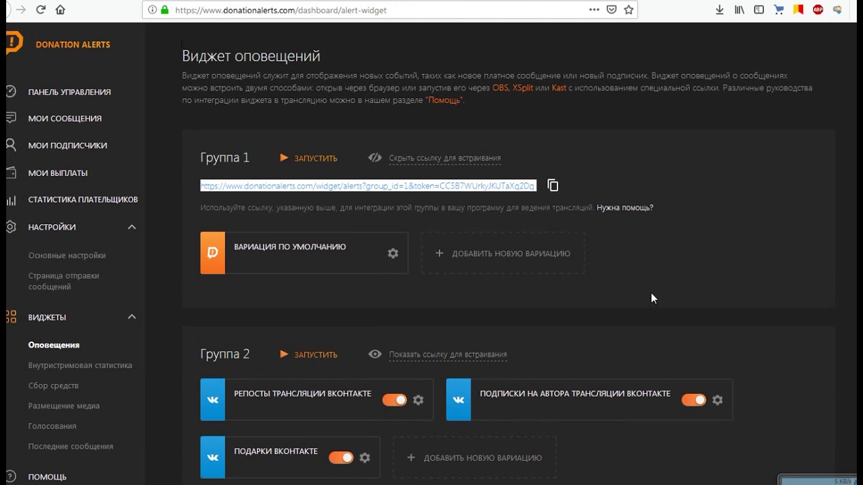Select Голосования submenu item
The image size is (863, 485).
point(52,426)
